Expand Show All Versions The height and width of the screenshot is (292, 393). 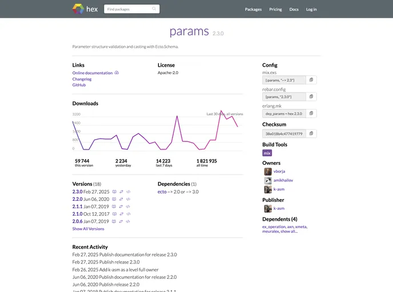88,229
